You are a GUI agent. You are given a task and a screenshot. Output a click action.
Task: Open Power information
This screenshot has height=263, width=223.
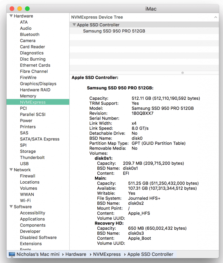(x=26, y=121)
